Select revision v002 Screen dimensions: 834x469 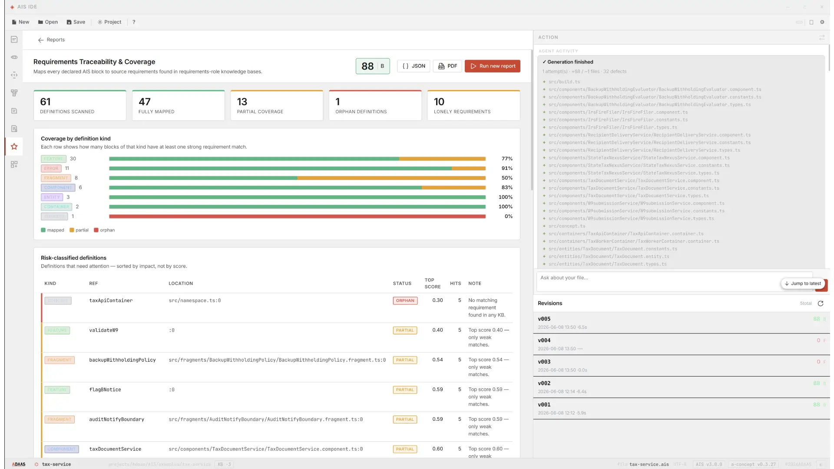tap(682, 387)
